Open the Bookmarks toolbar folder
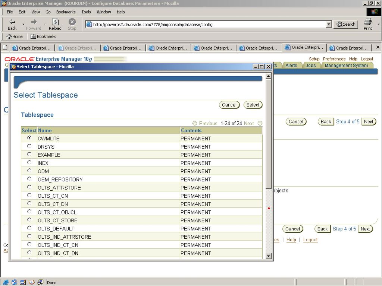 coord(43,36)
